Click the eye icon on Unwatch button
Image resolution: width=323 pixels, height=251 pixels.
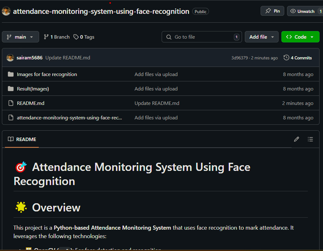click(293, 11)
